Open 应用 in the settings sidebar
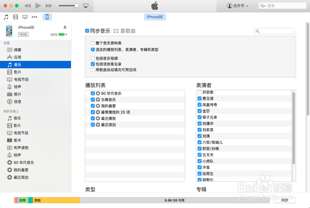The height and width of the screenshot is (208, 310). pos(36,57)
